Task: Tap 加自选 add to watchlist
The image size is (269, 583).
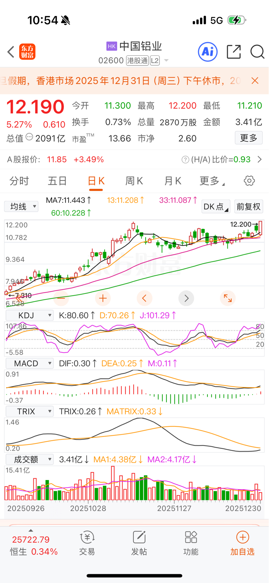Action: click(x=242, y=543)
